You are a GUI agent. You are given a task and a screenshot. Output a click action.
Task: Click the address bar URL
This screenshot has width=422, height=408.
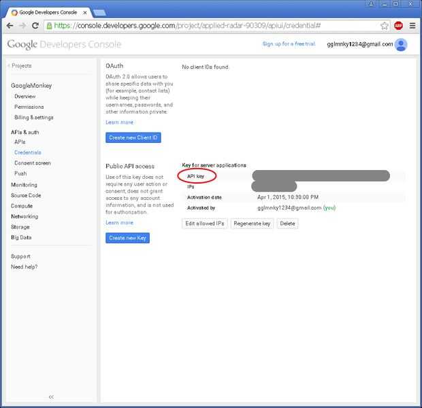tap(187, 26)
